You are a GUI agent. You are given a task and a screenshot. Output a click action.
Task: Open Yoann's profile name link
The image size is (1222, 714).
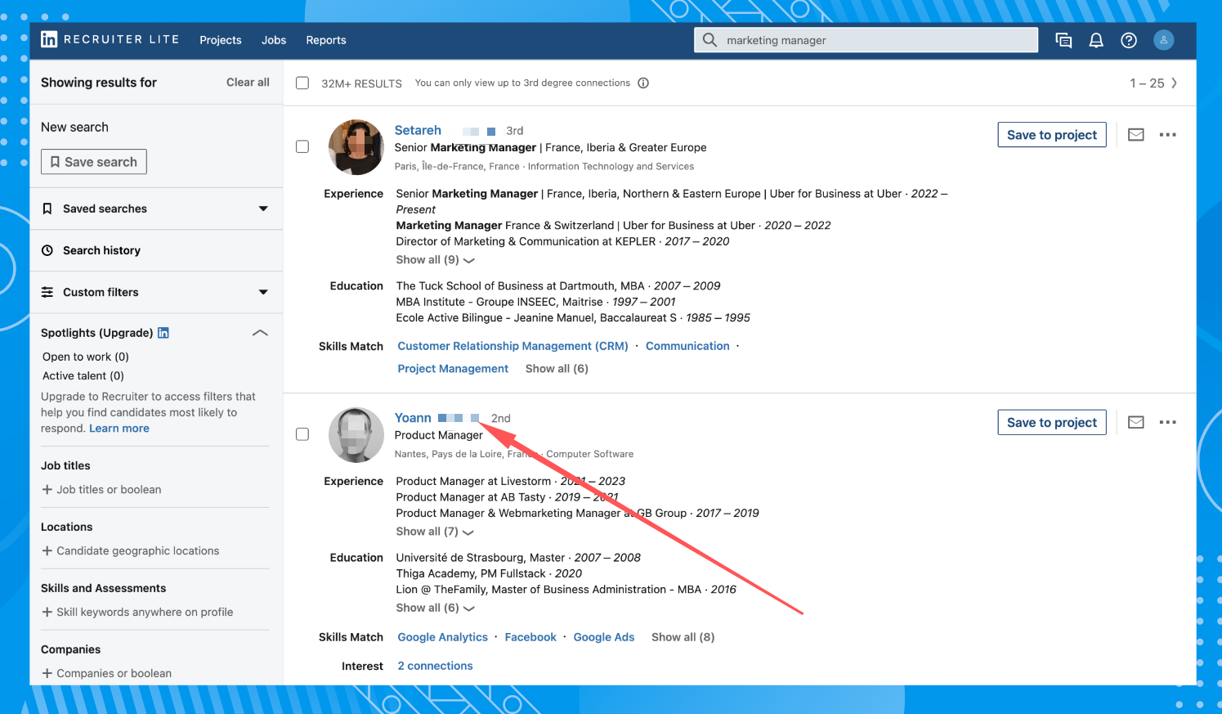[413, 418]
